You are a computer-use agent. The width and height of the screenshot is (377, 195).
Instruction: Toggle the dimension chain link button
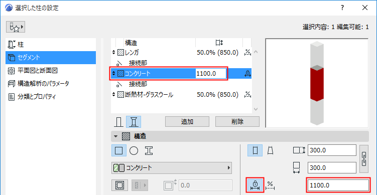coord(364,159)
